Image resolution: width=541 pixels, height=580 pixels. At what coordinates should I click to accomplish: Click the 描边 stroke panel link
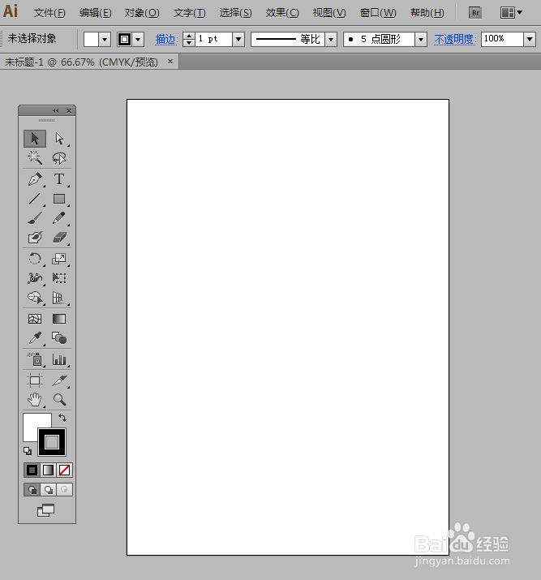166,39
